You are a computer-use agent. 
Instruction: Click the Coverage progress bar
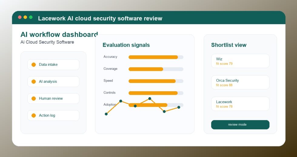[156, 69]
